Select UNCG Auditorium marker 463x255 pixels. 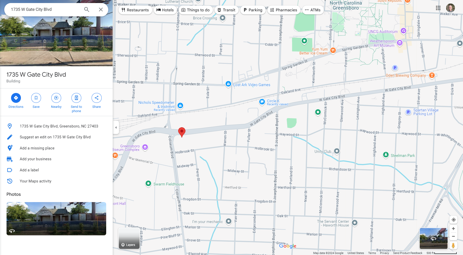(x=403, y=31)
